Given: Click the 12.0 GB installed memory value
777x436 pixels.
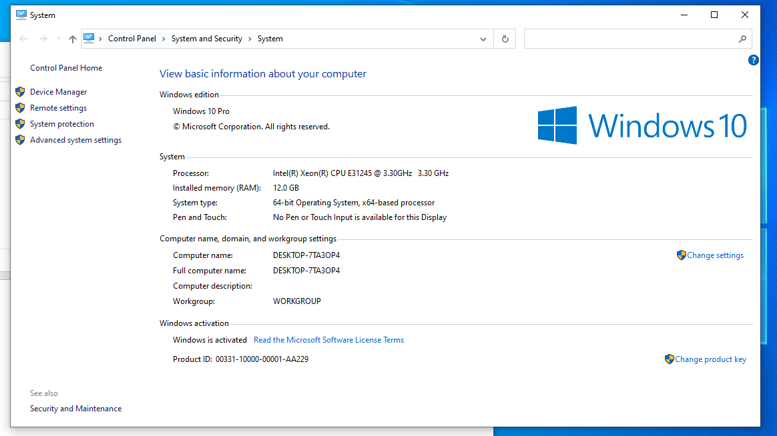Looking at the screenshot, I should (x=286, y=188).
